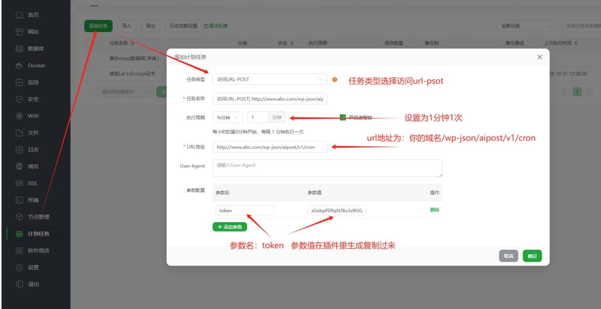Viewport: 601px width, 309px height.
Task: Click the User-Agent text area
Action: (x=327, y=168)
